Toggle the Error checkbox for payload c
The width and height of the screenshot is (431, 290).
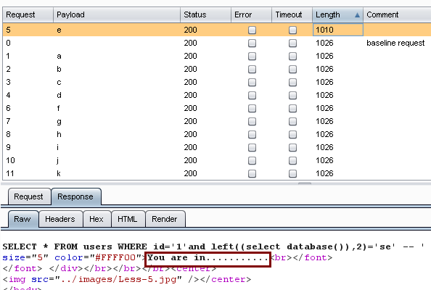click(252, 82)
